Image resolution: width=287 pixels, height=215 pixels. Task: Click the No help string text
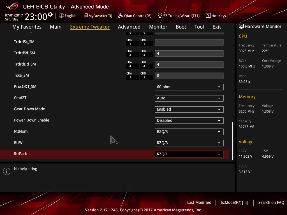(x=26, y=169)
